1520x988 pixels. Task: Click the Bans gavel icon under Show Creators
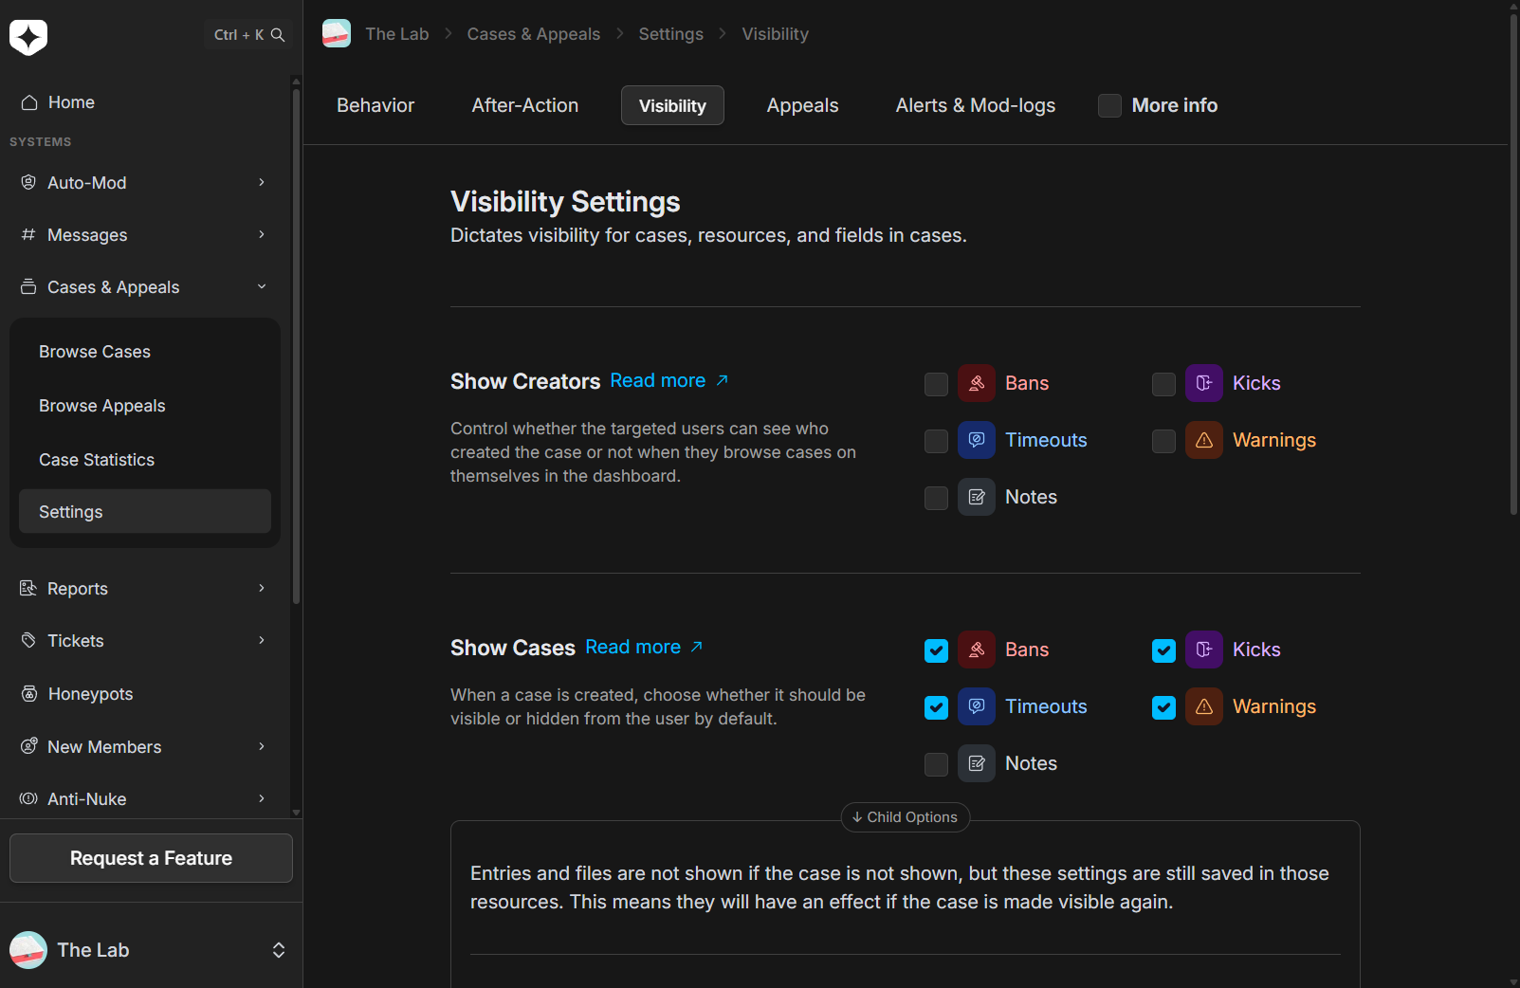pyautogui.click(x=977, y=383)
